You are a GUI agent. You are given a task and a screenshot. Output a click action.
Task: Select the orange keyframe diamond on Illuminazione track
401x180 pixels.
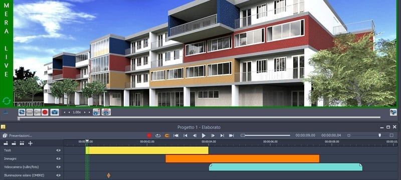108,175
